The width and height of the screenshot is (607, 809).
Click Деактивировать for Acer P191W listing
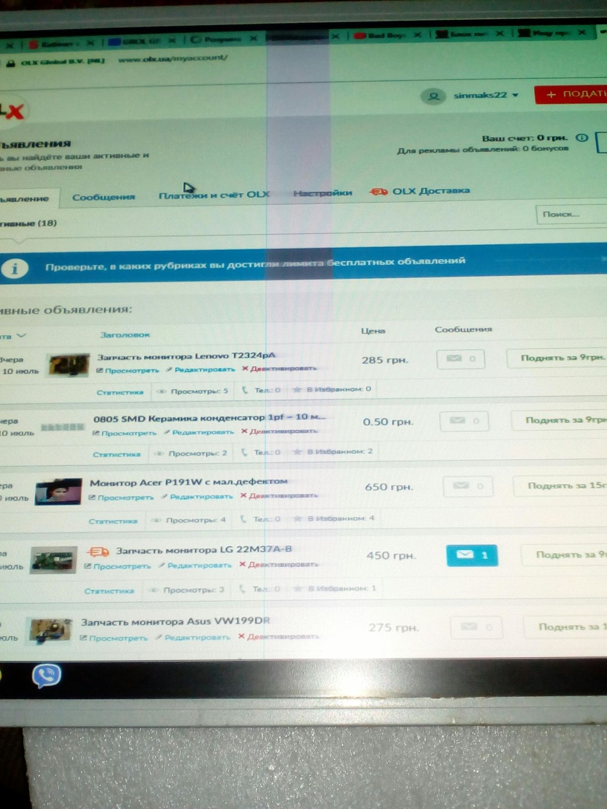tap(279, 495)
